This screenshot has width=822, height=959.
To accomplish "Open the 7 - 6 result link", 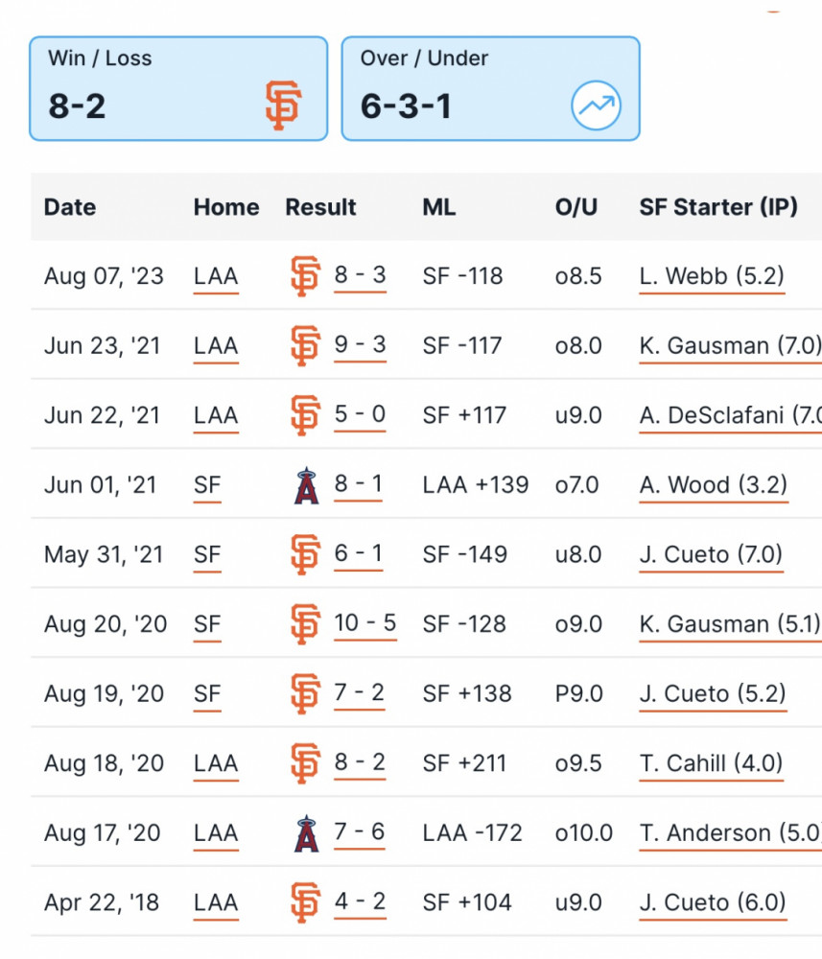I will (359, 832).
